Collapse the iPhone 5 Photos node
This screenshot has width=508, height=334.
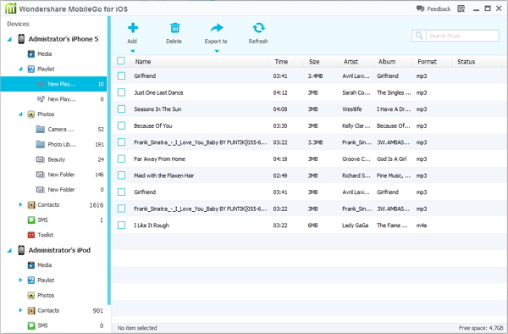pyautogui.click(x=20, y=114)
